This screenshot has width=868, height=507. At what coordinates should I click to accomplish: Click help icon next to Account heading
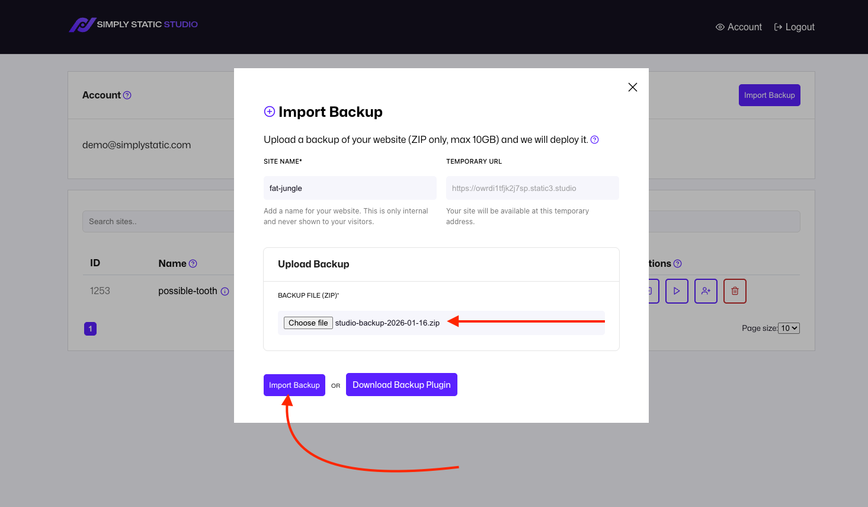(x=127, y=95)
